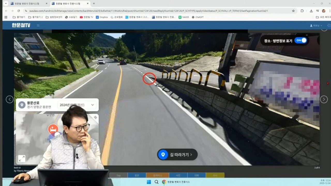The image size is (331, 186).
Task: Expand the minimap with the arrows icon
Action: 22,159
